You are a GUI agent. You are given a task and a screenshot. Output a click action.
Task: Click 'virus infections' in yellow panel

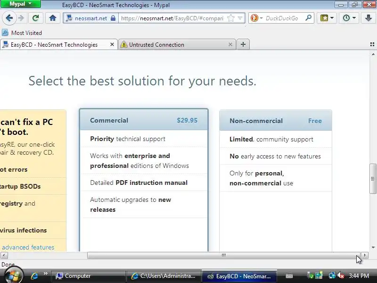(23, 230)
